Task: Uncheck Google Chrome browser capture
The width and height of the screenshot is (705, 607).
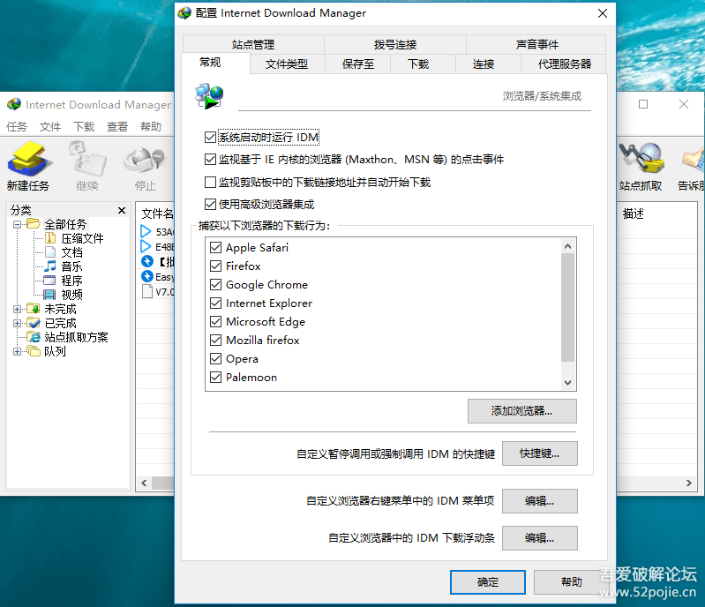Action: pyautogui.click(x=216, y=285)
